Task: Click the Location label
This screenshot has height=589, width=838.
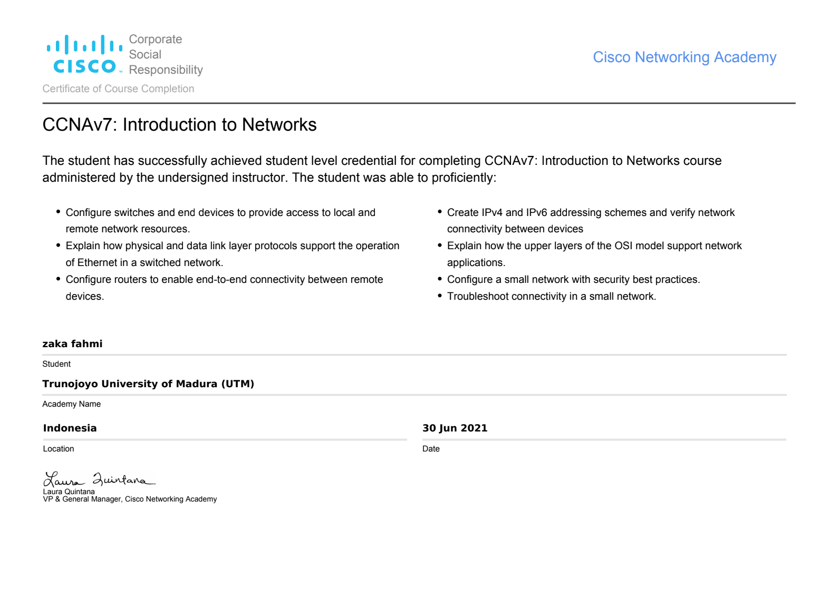Action: 59,449
